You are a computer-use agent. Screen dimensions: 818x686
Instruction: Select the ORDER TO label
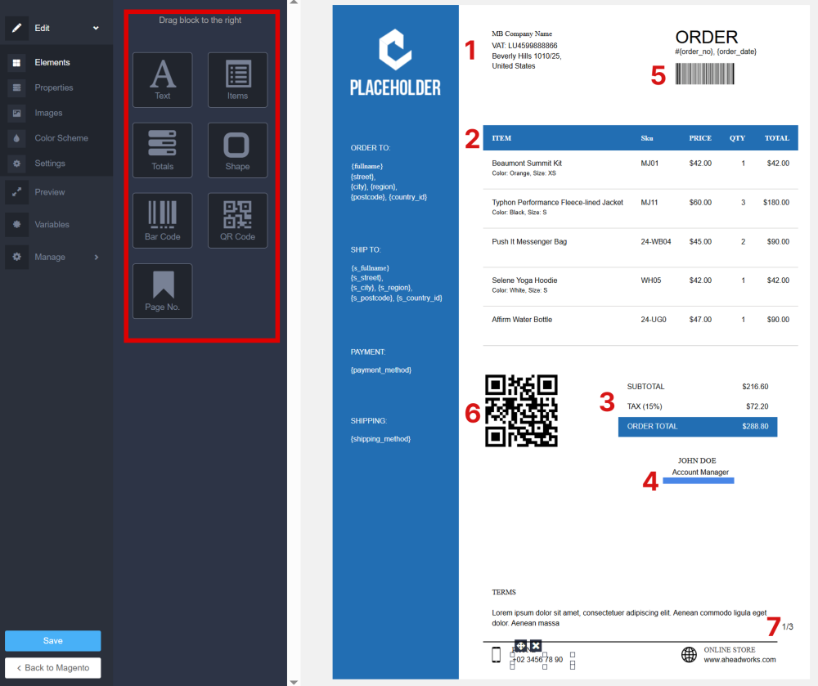[x=371, y=148]
